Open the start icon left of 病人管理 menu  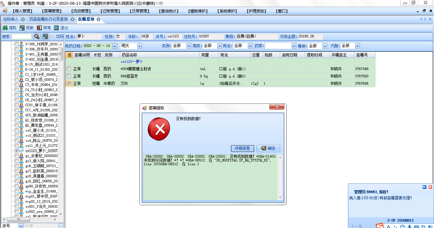tap(5, 11)
